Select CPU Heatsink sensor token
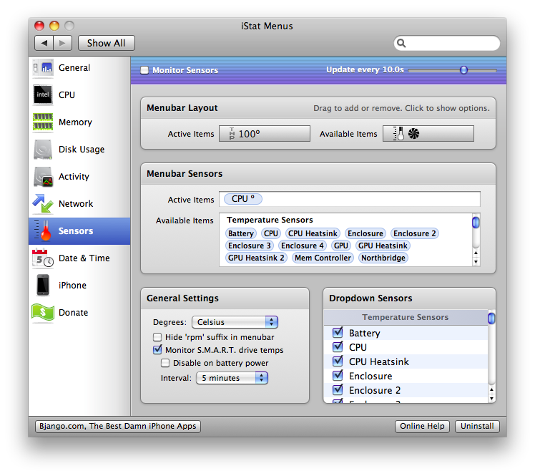This screenshot has width=535, height=476. click(x=313, y=233)
